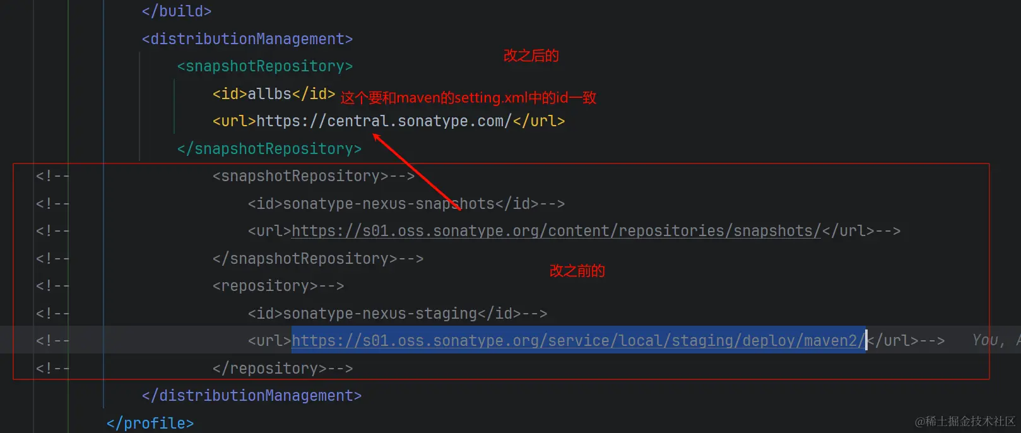Click the uncommented closing snapshotRepository tag
Image resolution: width=1021 pixels, height=433 pixels.
tap(269, 149)
